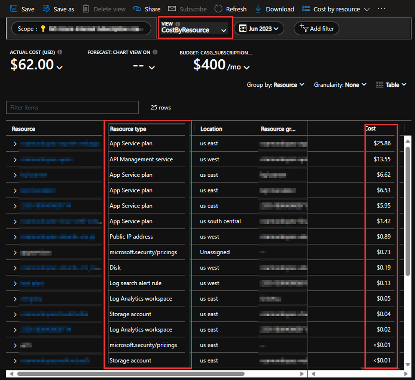The height and width of the screenshot is (380, 415).
Task: Open the Jun 2023 date picker
Action: tap(259, 28)
